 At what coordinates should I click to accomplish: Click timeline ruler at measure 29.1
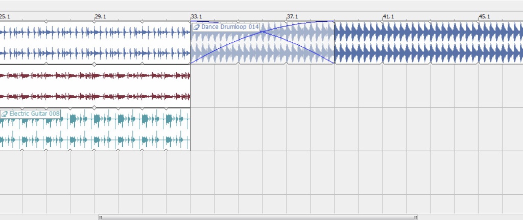pyautogui.click(x=101, y=16)
